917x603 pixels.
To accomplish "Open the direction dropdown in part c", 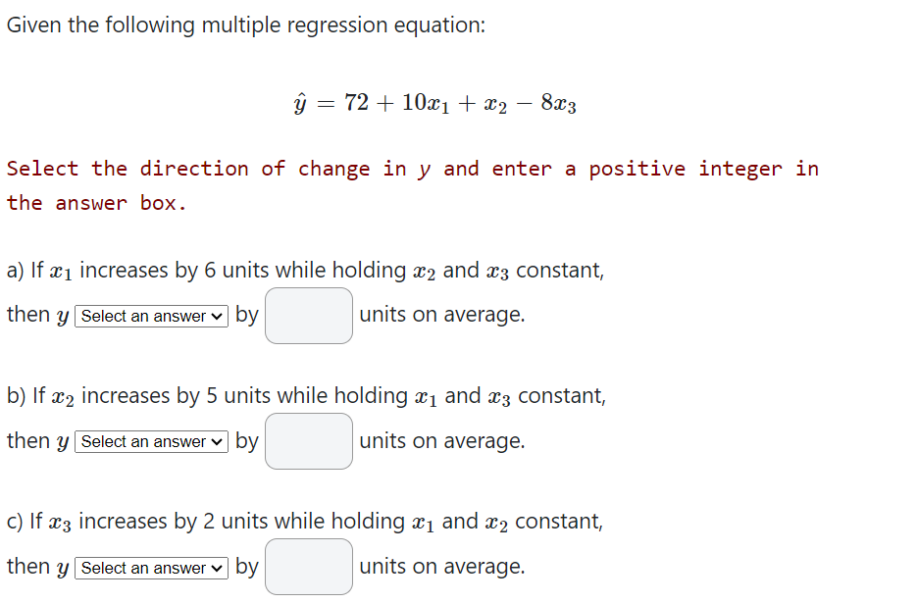I will point(151,568).
